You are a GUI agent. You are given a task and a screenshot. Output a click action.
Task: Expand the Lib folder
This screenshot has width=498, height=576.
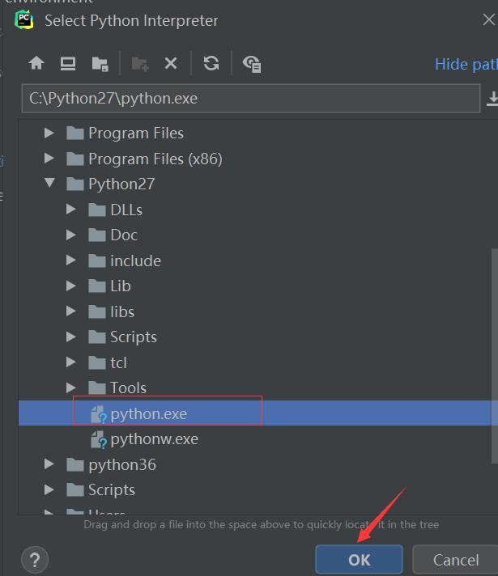(71, 286)
